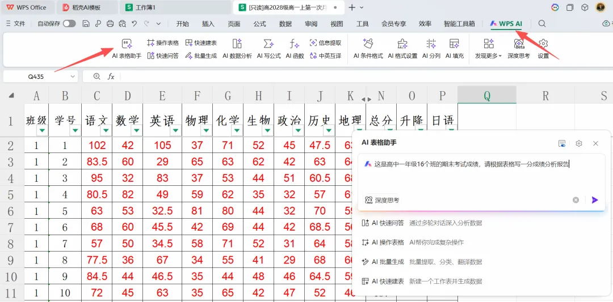Click the search magnifier in menu bar
The image size is (613, 302).
pos(542,24)
